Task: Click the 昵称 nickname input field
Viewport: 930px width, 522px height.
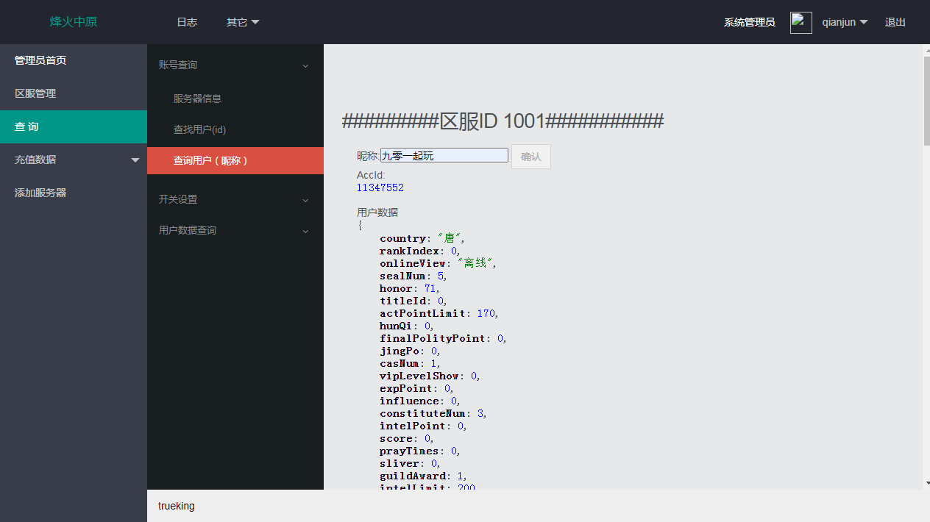Action: point(444,155)
